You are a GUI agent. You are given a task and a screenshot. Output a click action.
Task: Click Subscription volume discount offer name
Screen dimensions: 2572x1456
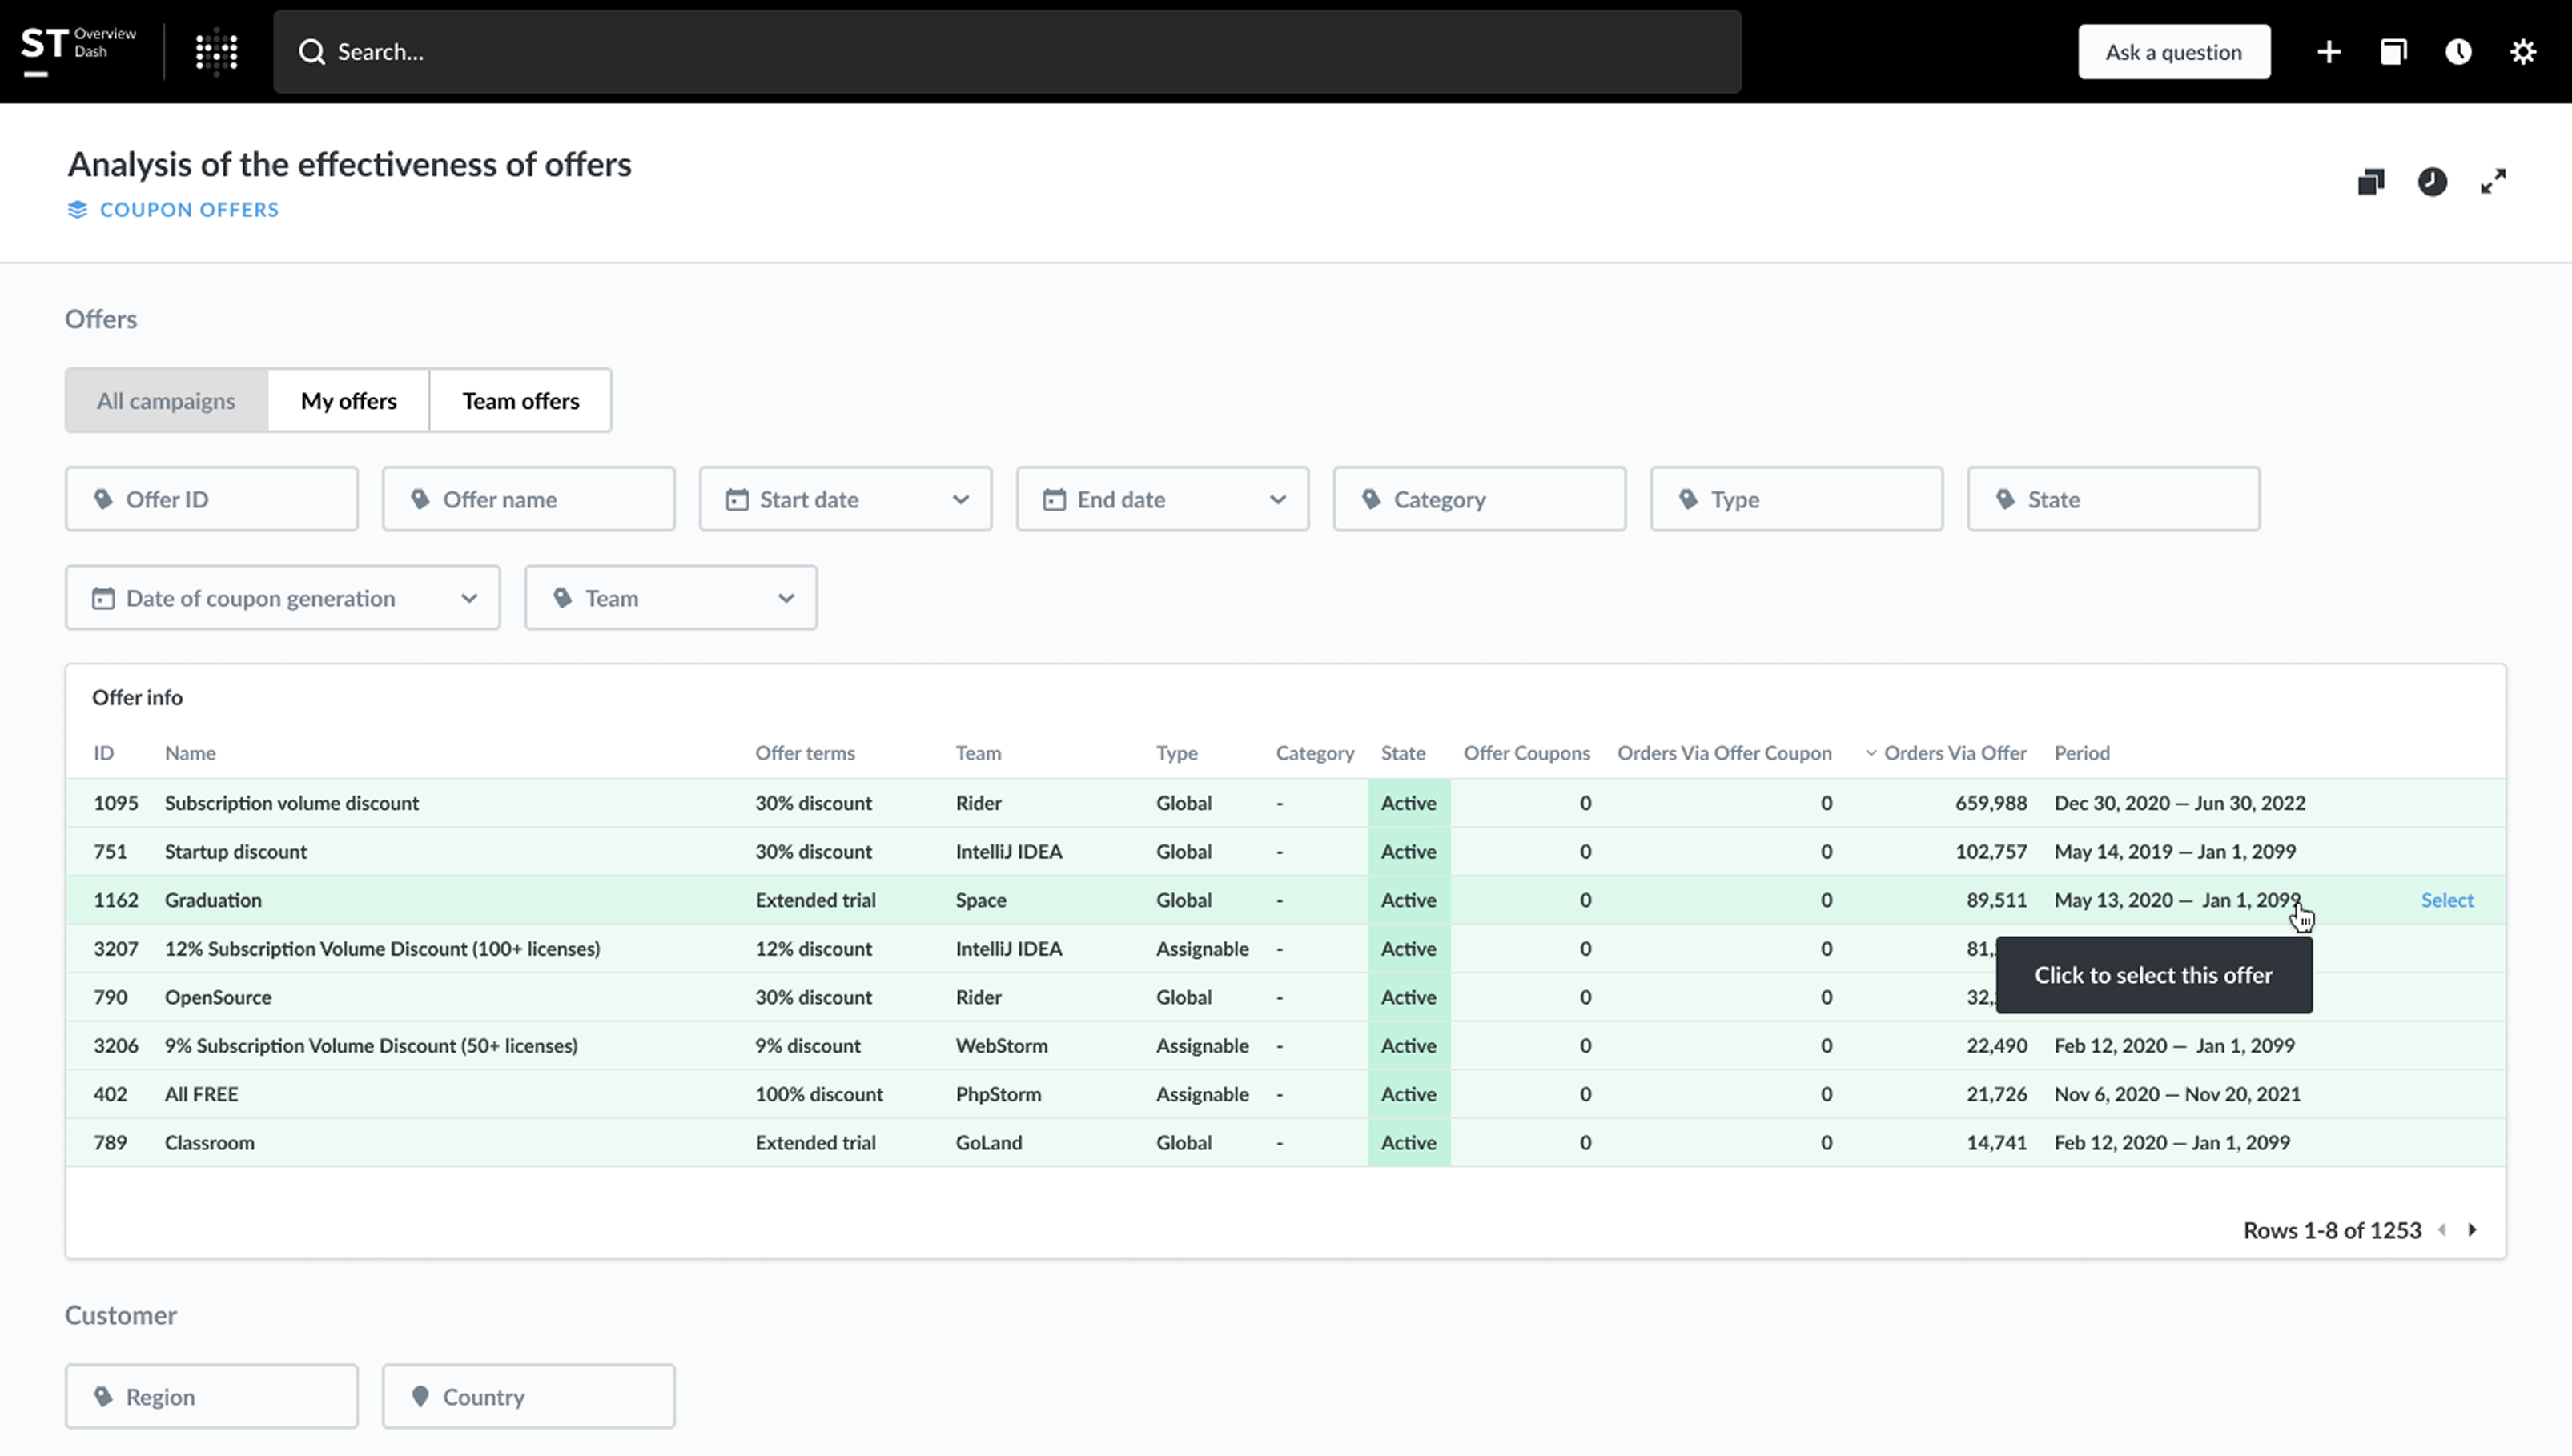292,803
